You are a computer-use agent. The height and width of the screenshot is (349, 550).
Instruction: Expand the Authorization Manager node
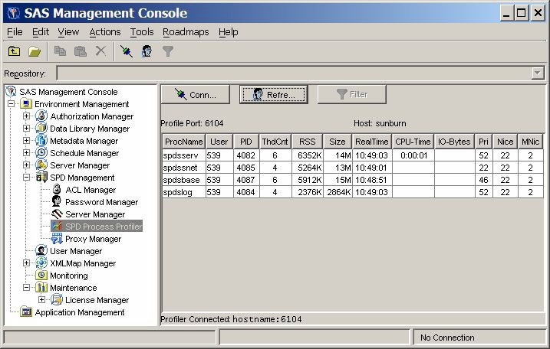26,116
